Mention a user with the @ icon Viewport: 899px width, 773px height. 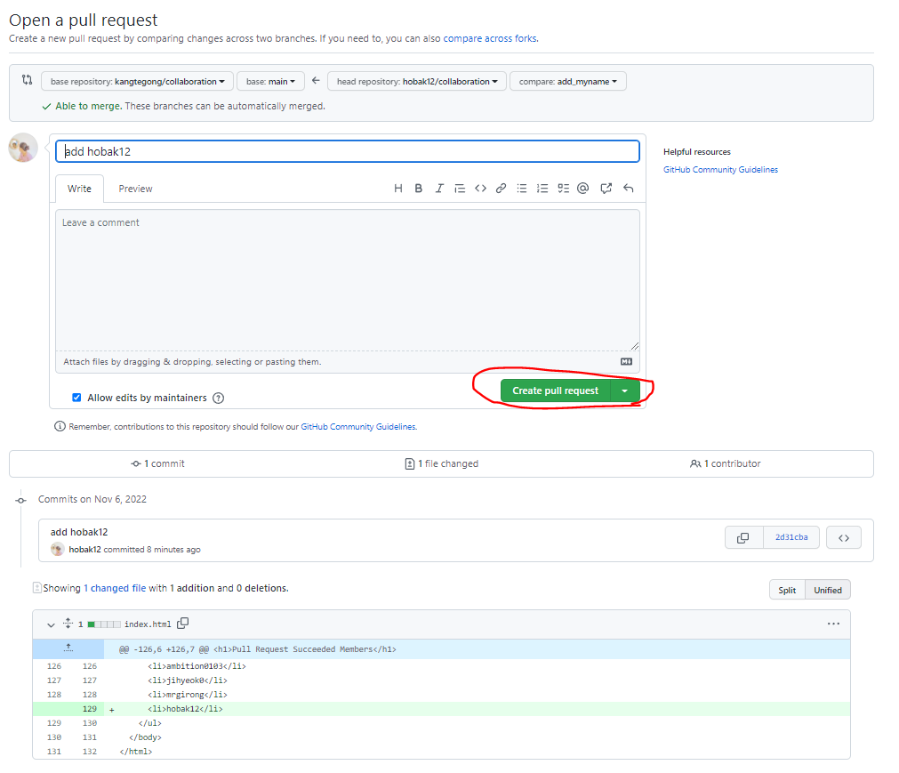(583, 189)
